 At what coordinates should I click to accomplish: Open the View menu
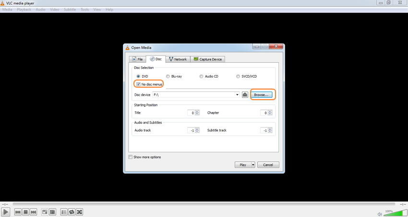(x=97, y=10)
